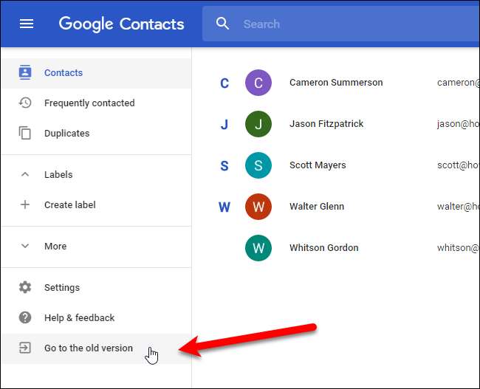Click the blue letter J index
The height and width of the screenshot is (389, 480).
click(224, 124)
